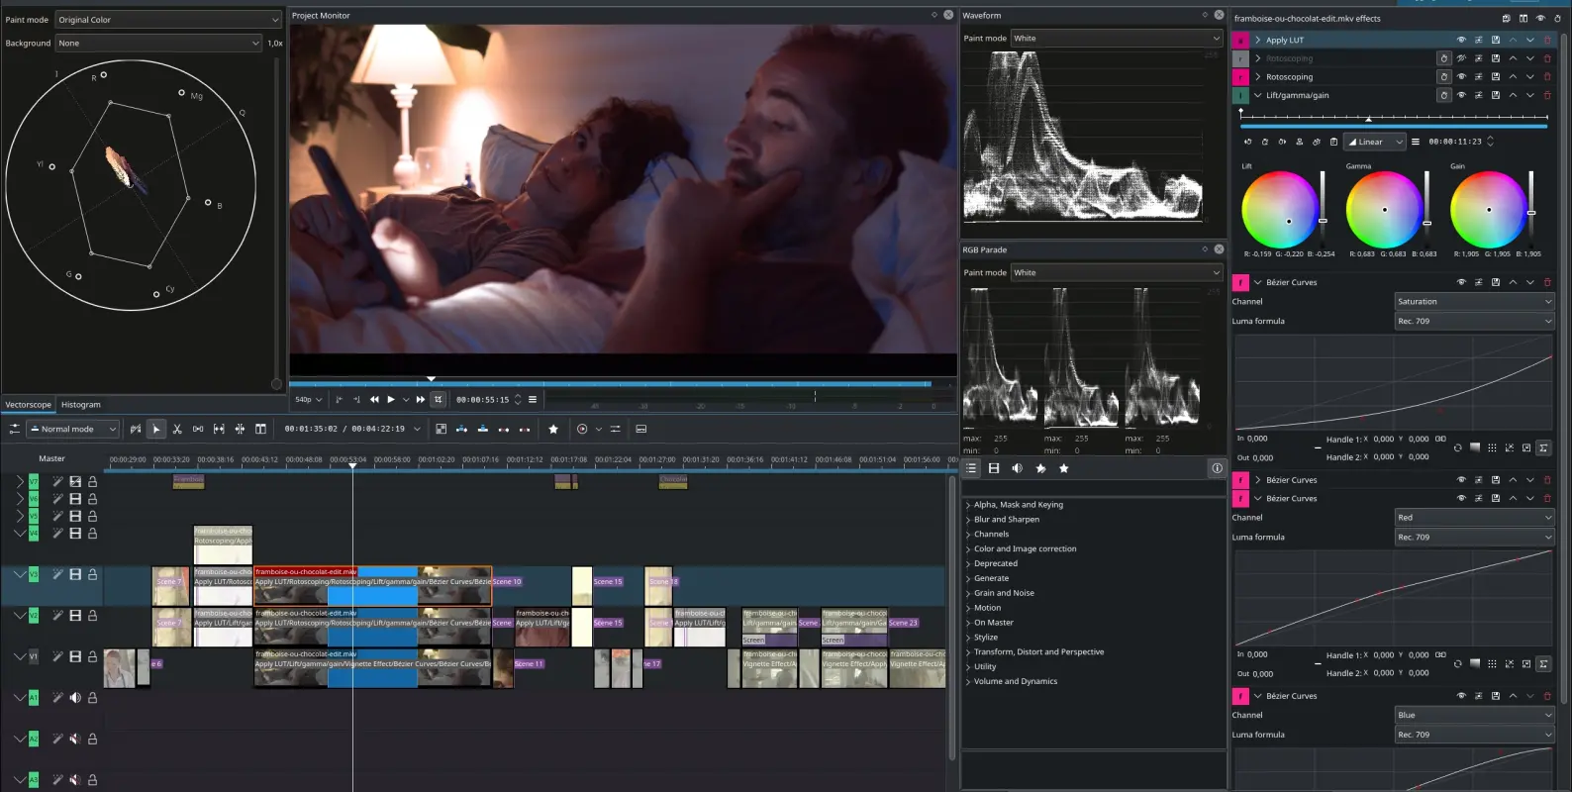
Task: Move the Lift/gamma/gain effect up
Action: coord(1513,95)
